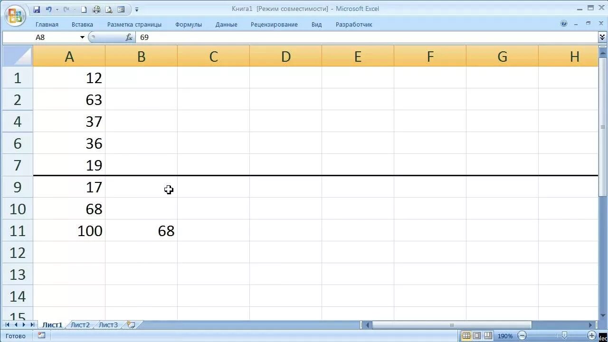Select column G header
This screenshot has height=342, width=608.
pos(503,57)
